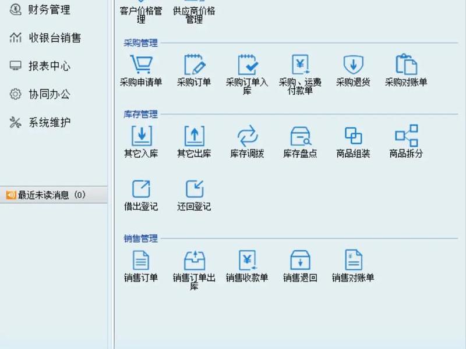
Task: Click the 报表中心 monitor icon
Action: 16,66
